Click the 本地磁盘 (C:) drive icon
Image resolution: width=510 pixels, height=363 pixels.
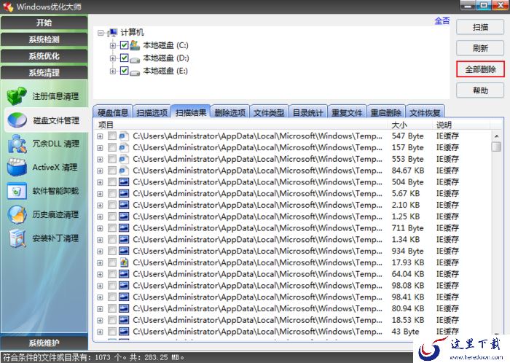(135, 45)
